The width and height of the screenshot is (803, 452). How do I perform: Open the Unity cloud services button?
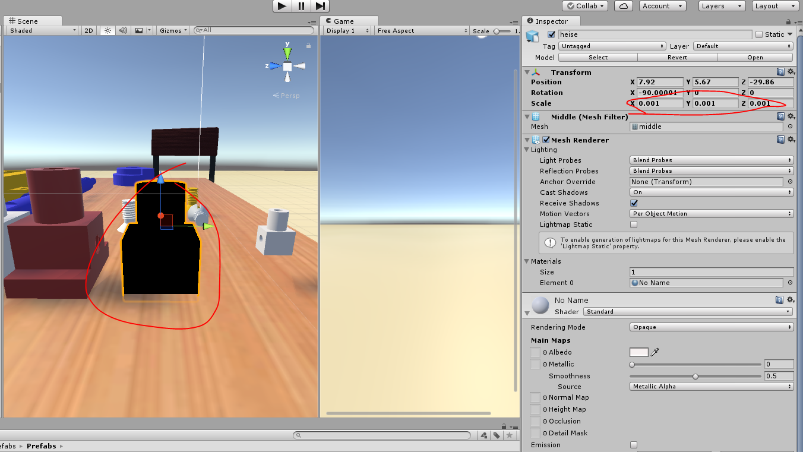tap(623, 6)
